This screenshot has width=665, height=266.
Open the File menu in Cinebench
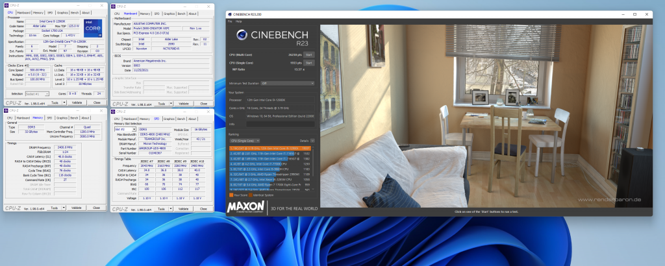(x=229, y=21)
